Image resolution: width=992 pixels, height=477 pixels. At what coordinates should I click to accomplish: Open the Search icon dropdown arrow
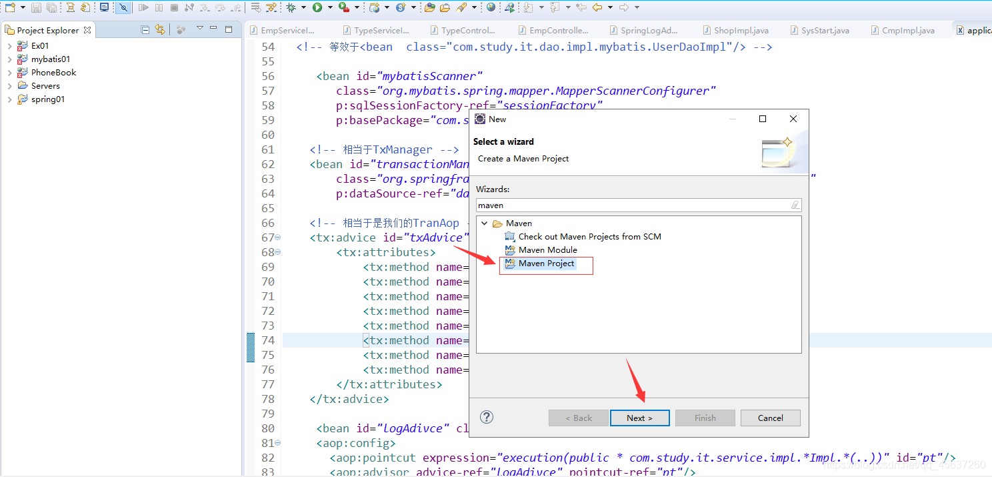[474, 7]
